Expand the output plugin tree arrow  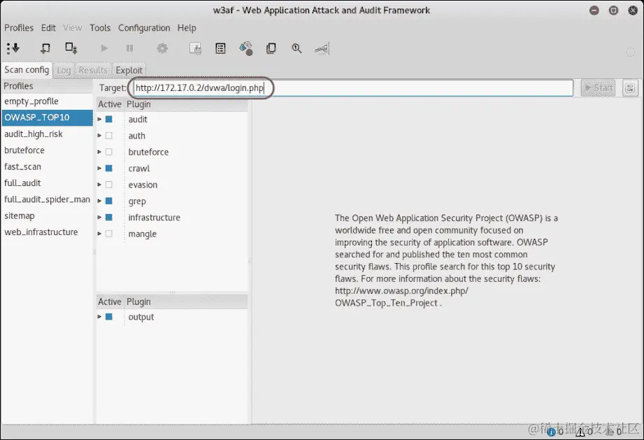pyautogui.click(x=99, y=317)
